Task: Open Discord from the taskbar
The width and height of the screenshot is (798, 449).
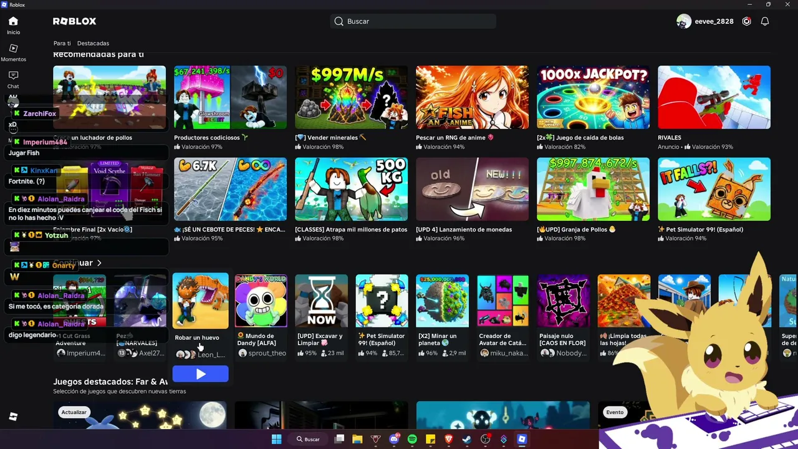Action: [394, 439]
